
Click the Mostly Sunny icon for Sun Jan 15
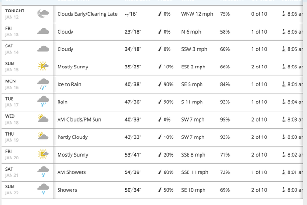[x=43, y=66]
